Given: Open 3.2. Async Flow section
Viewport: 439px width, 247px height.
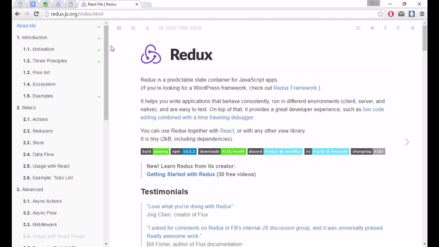Looking at the screenshot, I should (40, 213).
